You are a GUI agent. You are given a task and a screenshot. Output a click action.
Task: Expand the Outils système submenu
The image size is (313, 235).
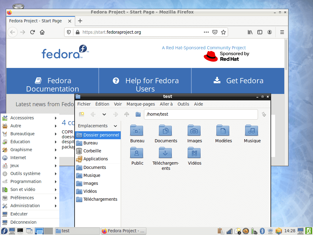[x=30, y=174]
